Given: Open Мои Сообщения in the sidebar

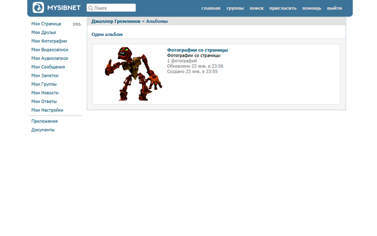Looking at the screenshot, I should pyautogui.click(x=48, y=67).
